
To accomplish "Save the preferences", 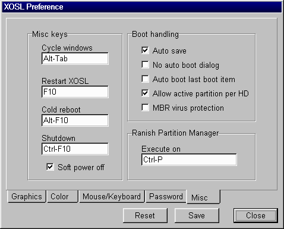I will [197, 215].
